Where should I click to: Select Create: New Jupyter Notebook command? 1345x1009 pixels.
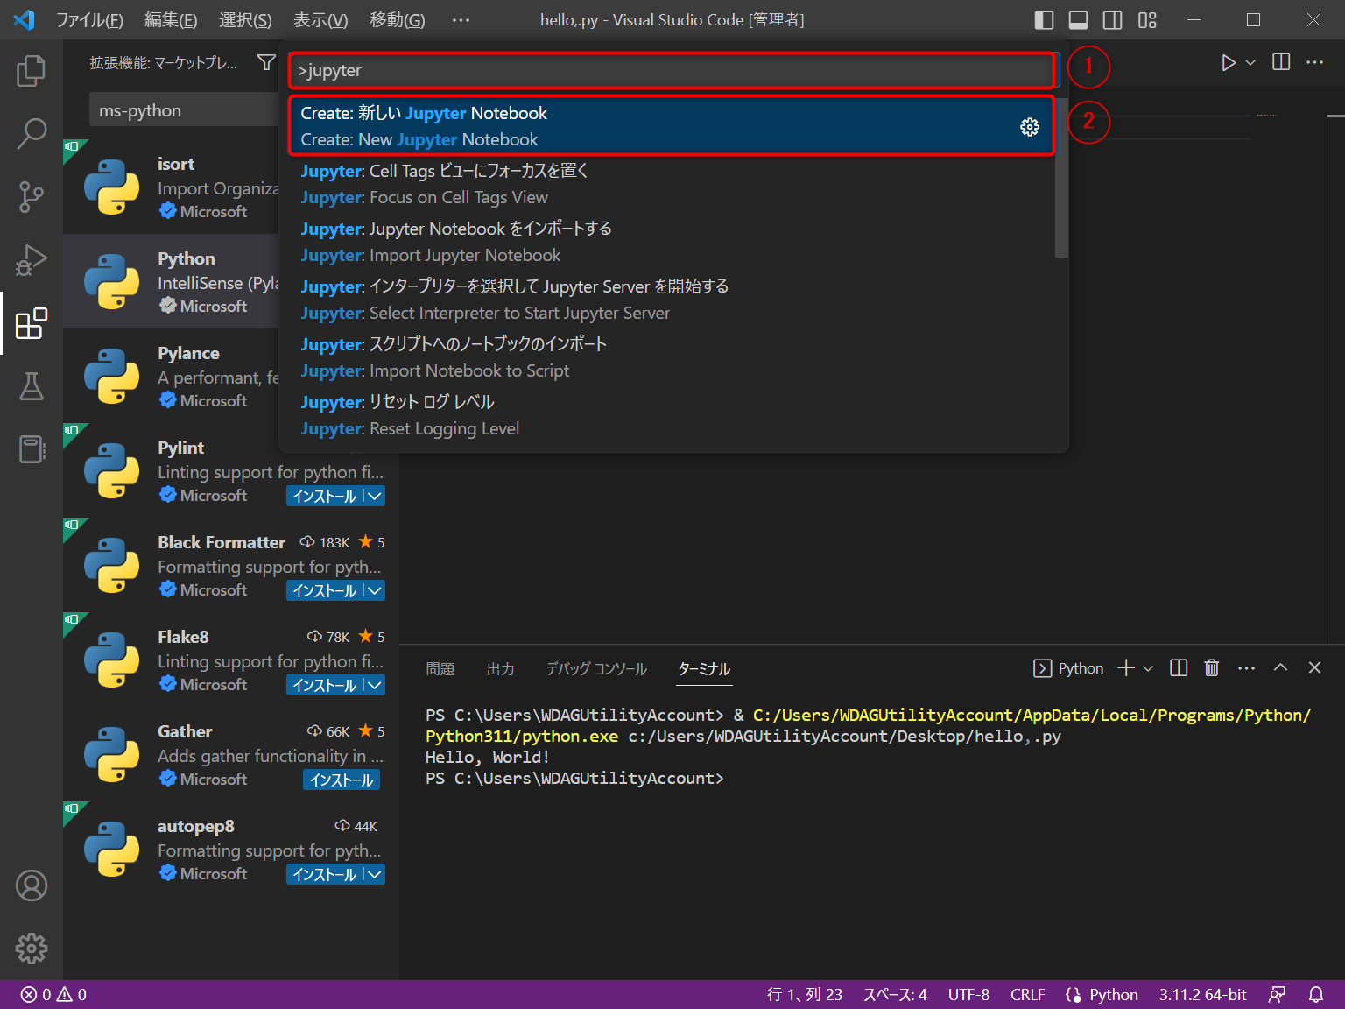coord(671,126)
